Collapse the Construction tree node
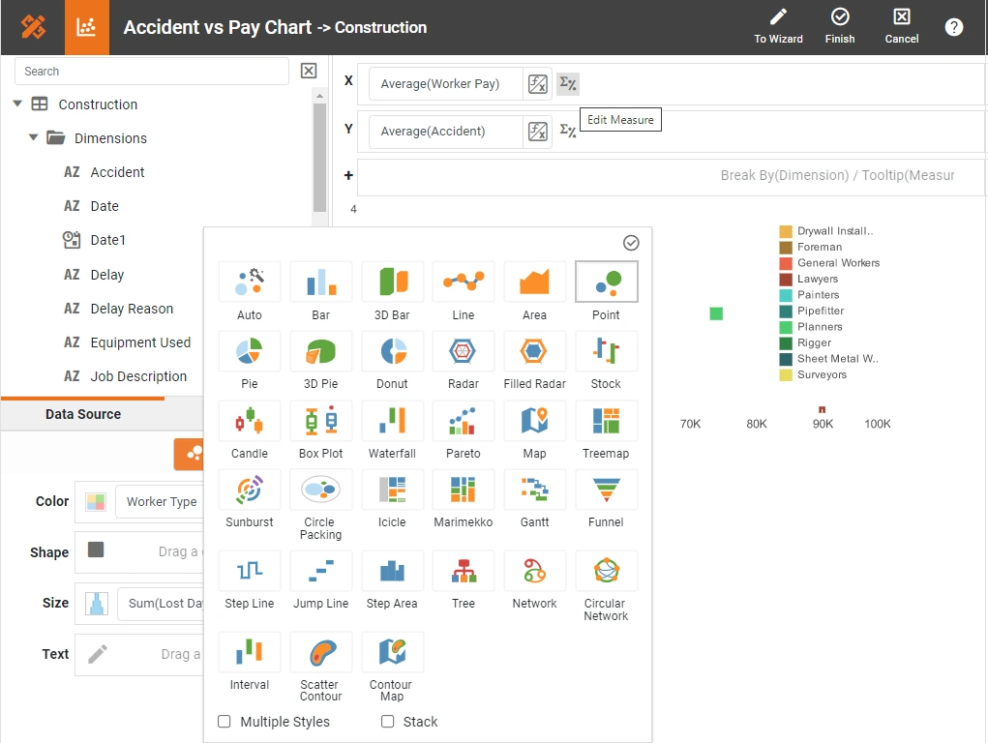Screen dimensions: 988x743 coord(17,104)
